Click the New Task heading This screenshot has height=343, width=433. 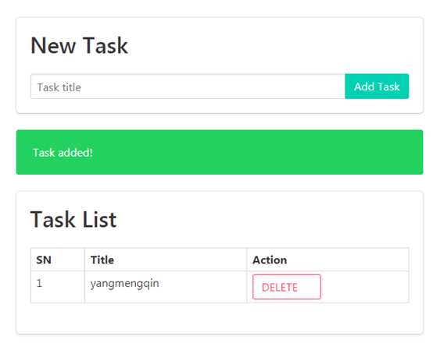coord(79,45)
